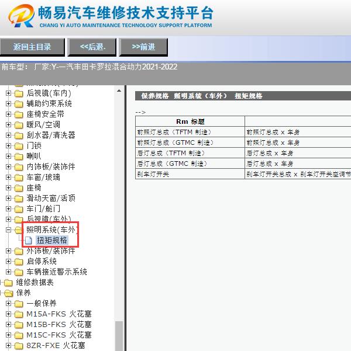This screenshot has height=351, width=351.
Task: Expand the 内饰板/装饰件 tree node
Action: (x=8, y=167)
